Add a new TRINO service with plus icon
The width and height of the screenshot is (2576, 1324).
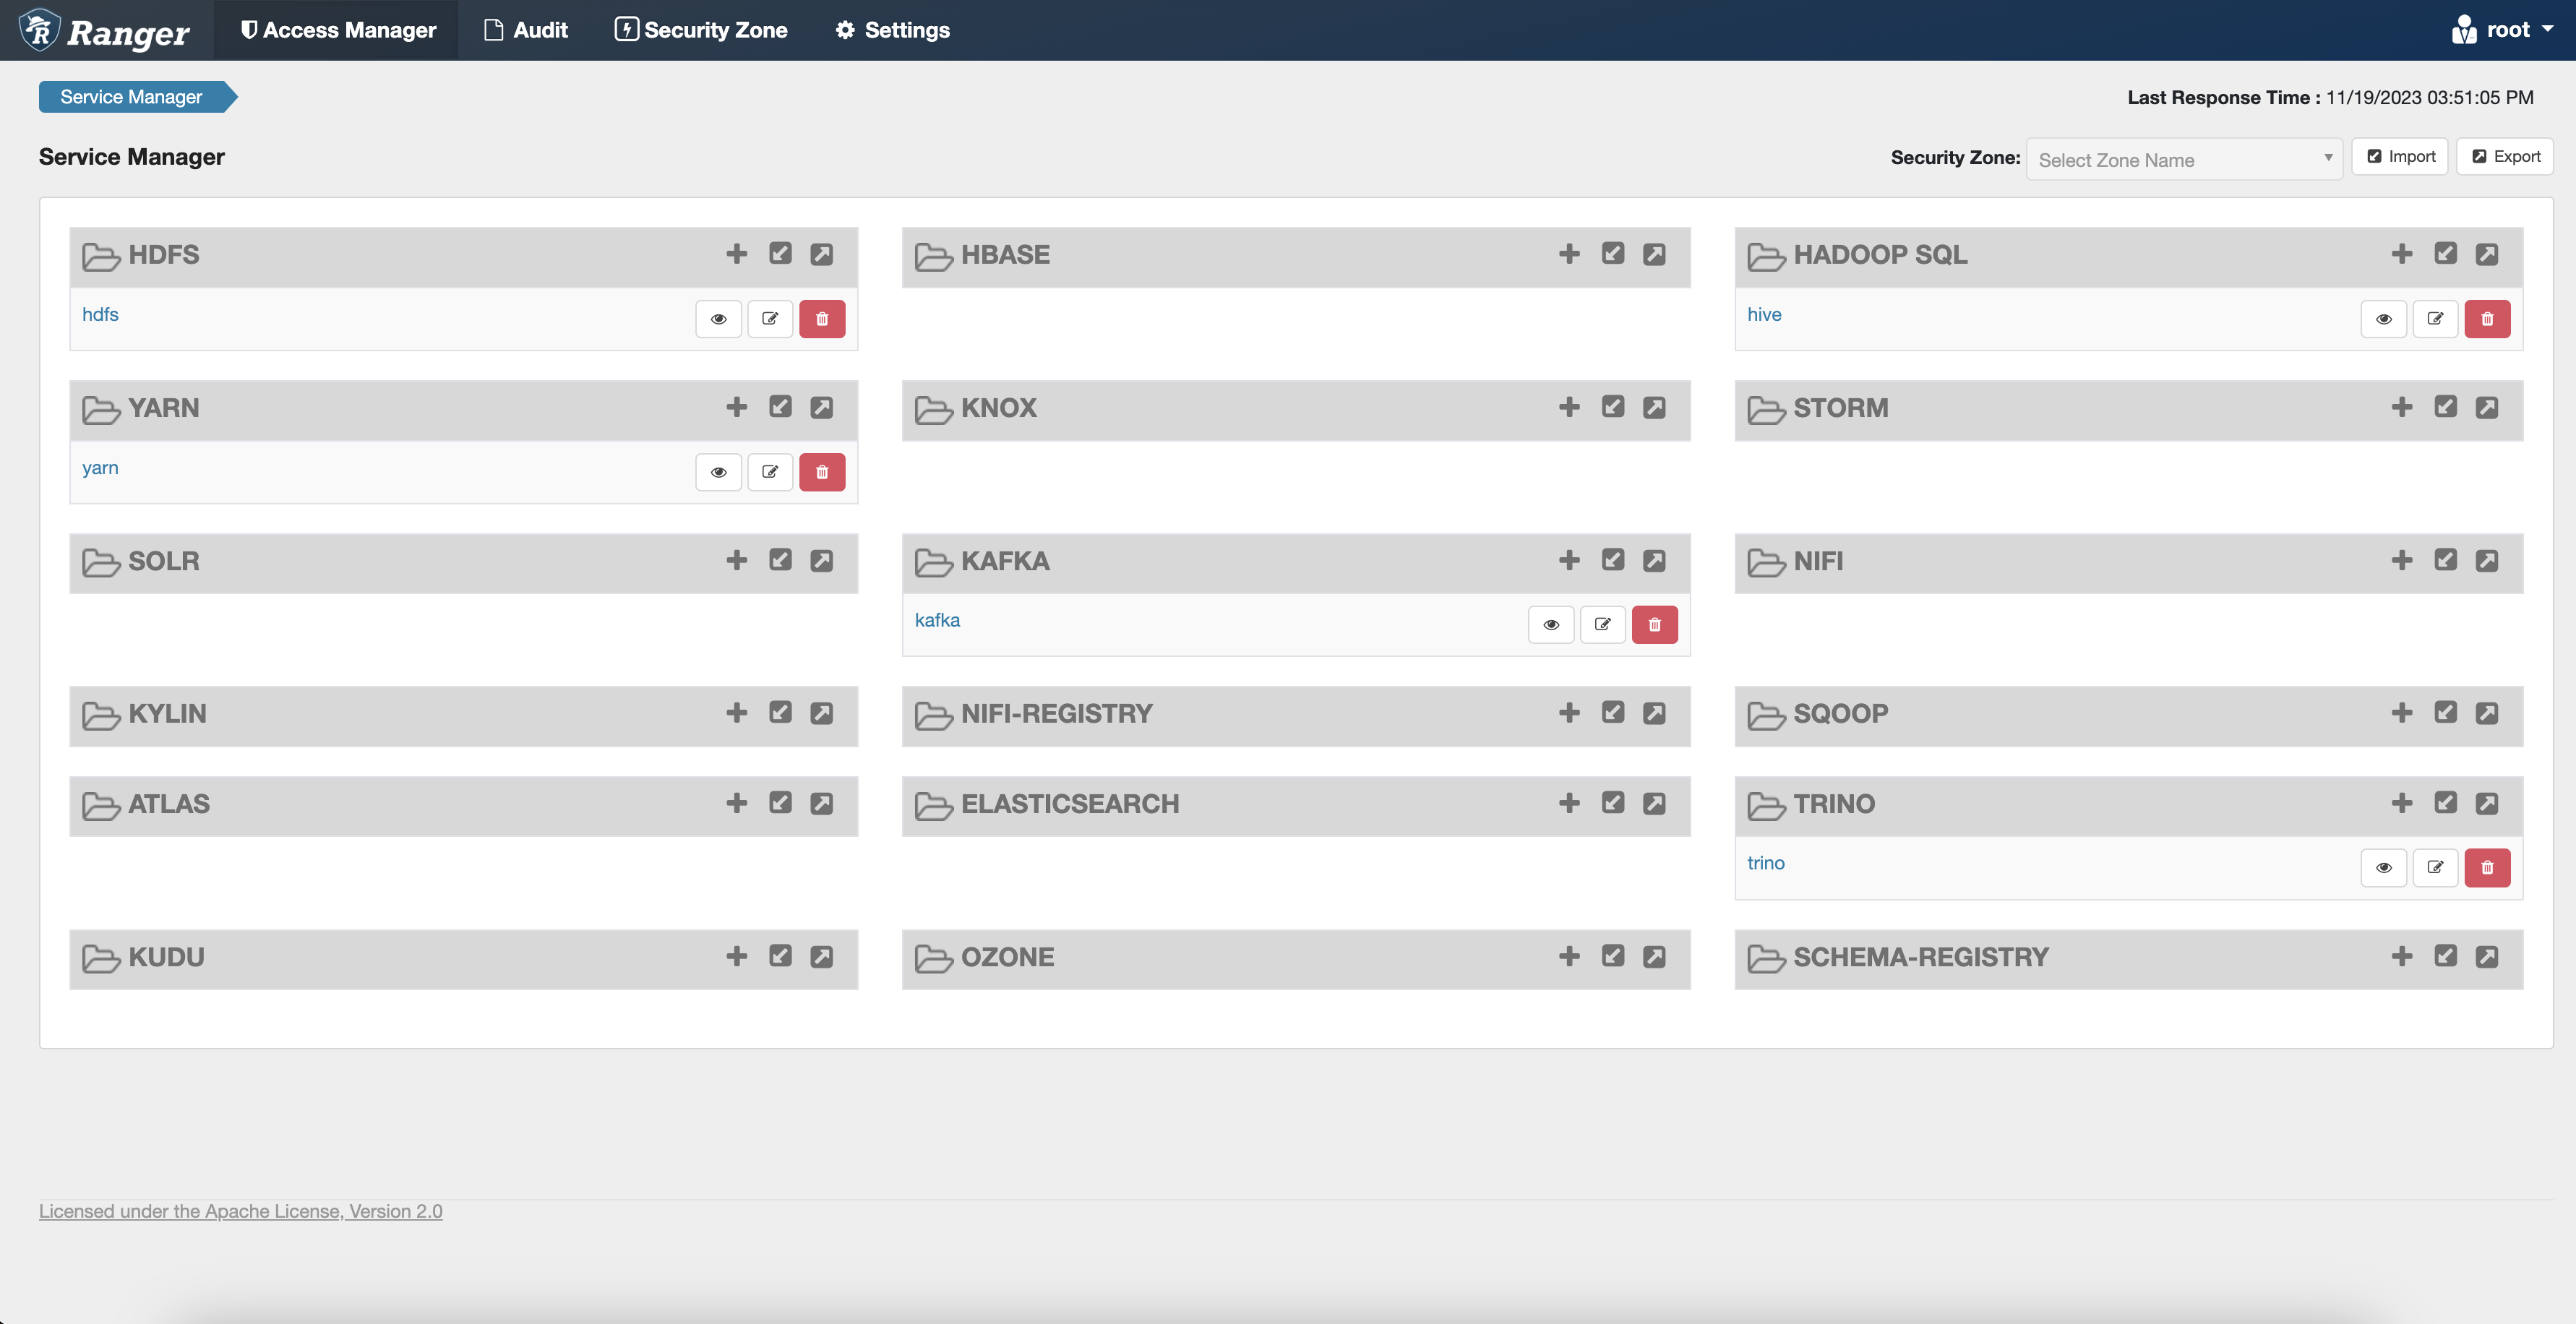point(2401,803)
